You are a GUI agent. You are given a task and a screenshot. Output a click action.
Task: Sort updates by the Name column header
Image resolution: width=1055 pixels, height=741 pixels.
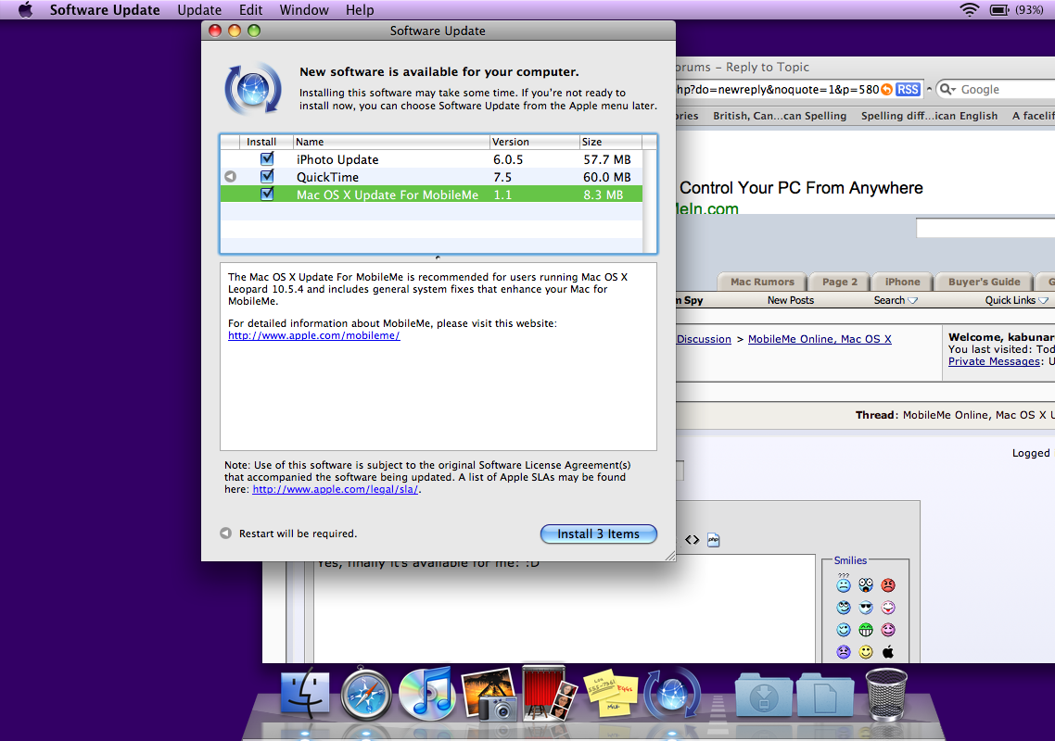coord(391,142)
